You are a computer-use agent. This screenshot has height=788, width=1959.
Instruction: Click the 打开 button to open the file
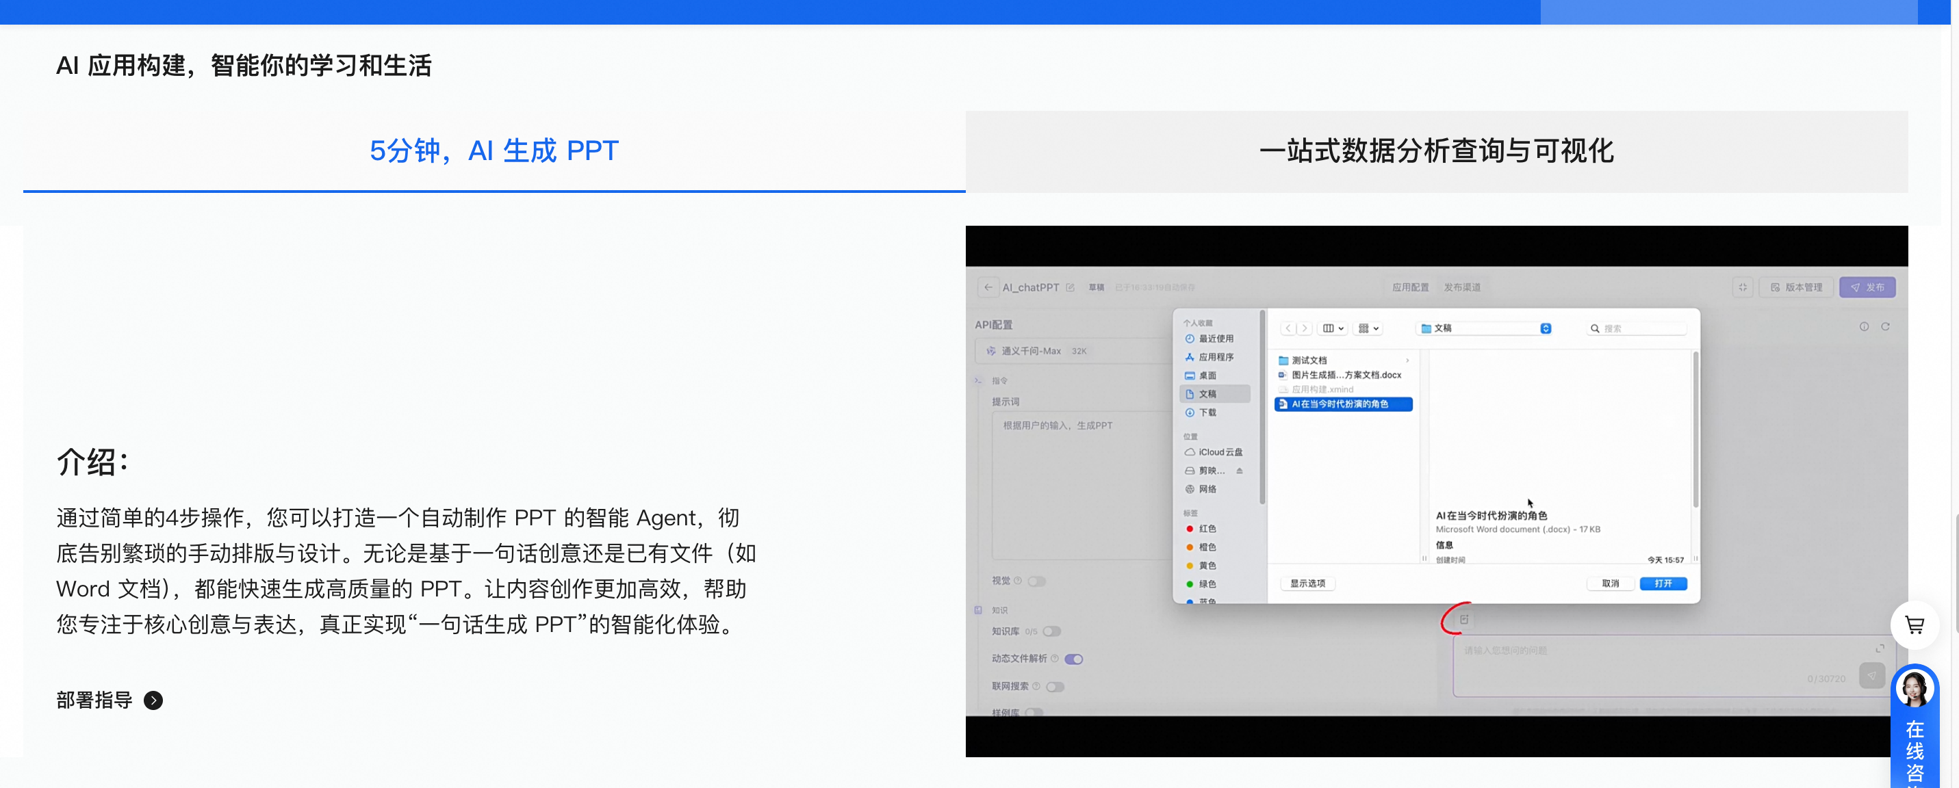click(x=1663, y=583)
